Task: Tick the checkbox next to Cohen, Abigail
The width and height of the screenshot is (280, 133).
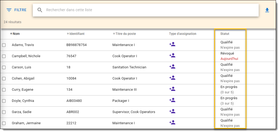Action: coord(4,79)
